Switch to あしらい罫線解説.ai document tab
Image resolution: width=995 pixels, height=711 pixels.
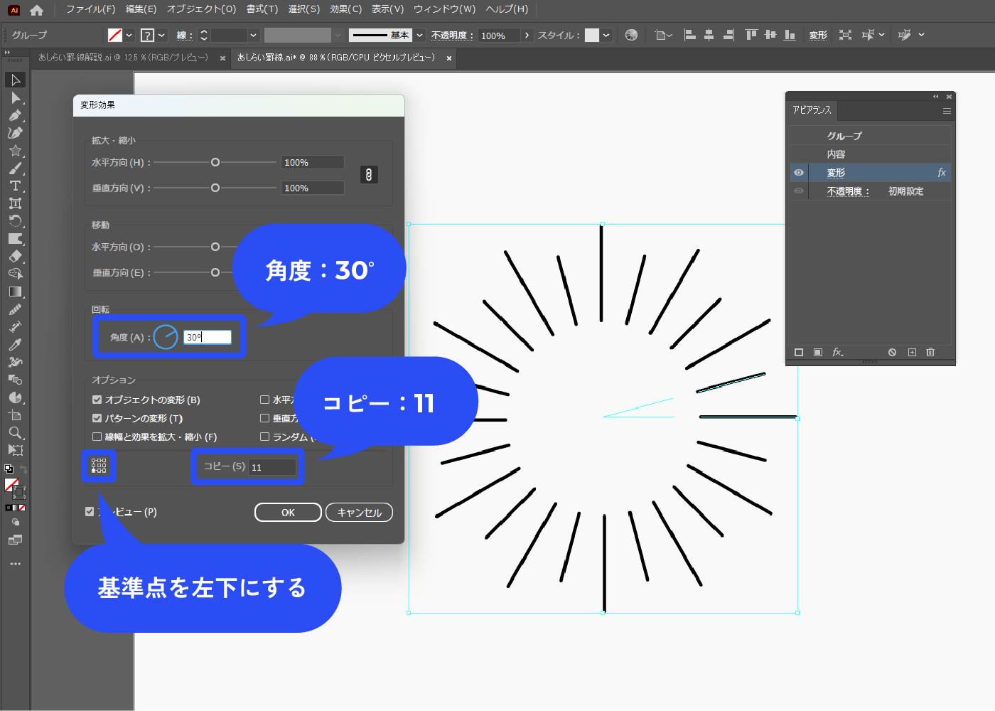[x=123, y=58]
